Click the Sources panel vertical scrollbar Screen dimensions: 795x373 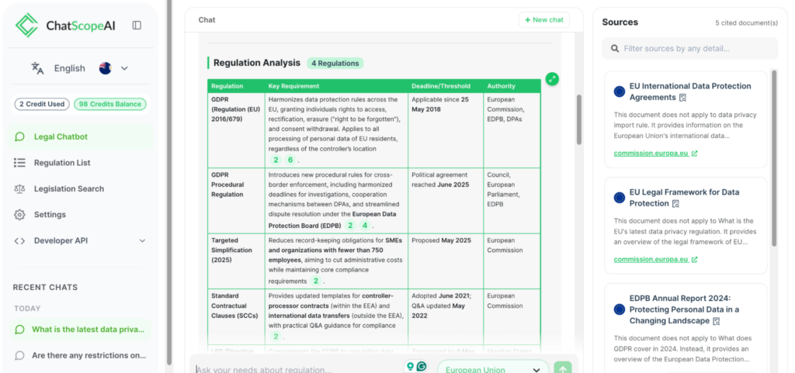774,158
